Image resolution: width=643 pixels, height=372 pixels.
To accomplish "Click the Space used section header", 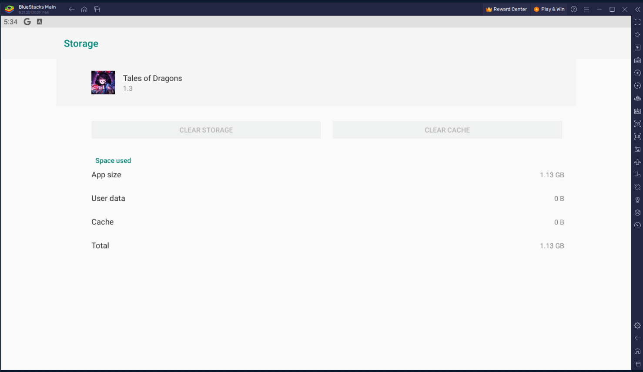I will click(x=113, y=161).
